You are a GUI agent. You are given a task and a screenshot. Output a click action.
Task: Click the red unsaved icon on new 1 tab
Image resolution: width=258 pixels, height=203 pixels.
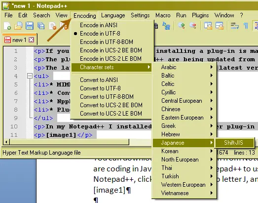click(7, 40)
